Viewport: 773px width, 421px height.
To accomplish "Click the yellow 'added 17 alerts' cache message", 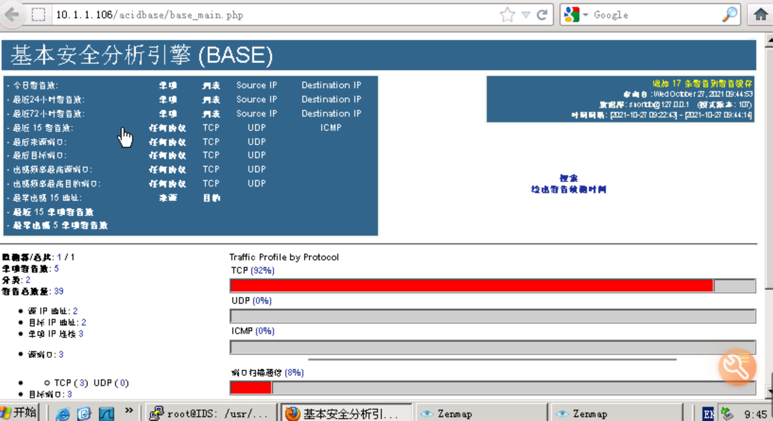I will [702, 83].
